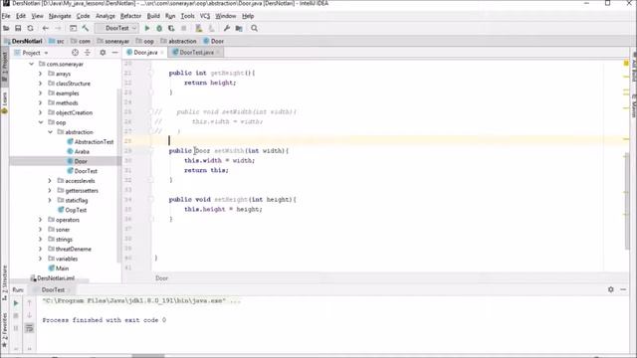Expand the staticflag package
The width and height of the screenshot is (637, 358).
[50, 201]
